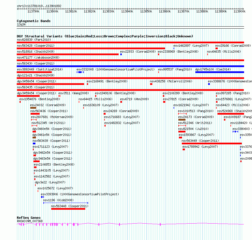
Task: Open nsv512345 (Arlt2011) label
Action: tap(48, 123)
